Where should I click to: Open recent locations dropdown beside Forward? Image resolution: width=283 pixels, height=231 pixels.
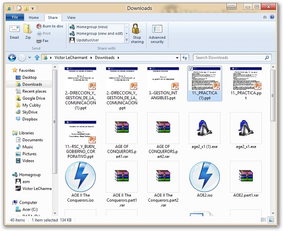click(x=30, y=58)
